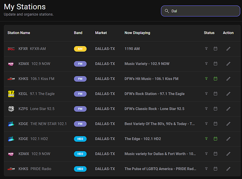
Task: Open schedule calendar icon for KDMX FM row
Action: pyautogui.click(x=216, y=64)
